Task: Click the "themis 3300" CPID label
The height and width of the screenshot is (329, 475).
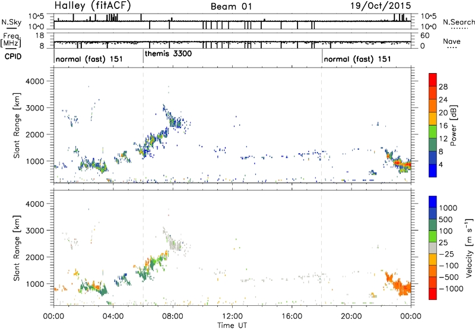Action: coord(168,53)
